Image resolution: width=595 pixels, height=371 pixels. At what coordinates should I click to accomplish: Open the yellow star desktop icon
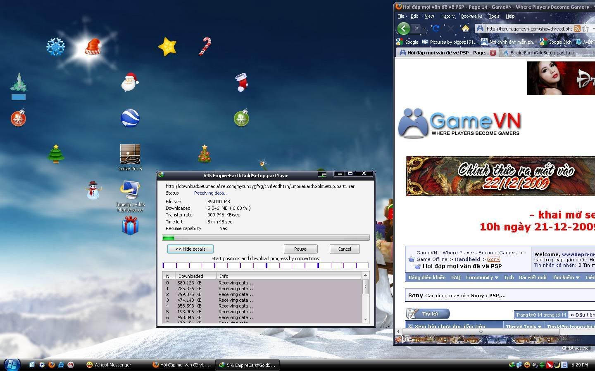click(167, 47)
